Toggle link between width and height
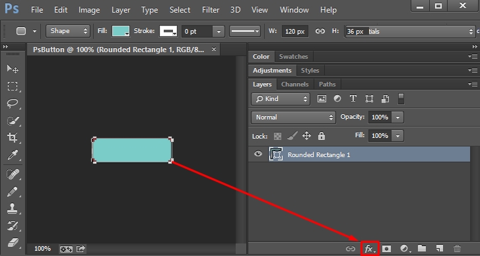Screen dimensions: 480x256 pyautogui.click(x=320, y=31)
